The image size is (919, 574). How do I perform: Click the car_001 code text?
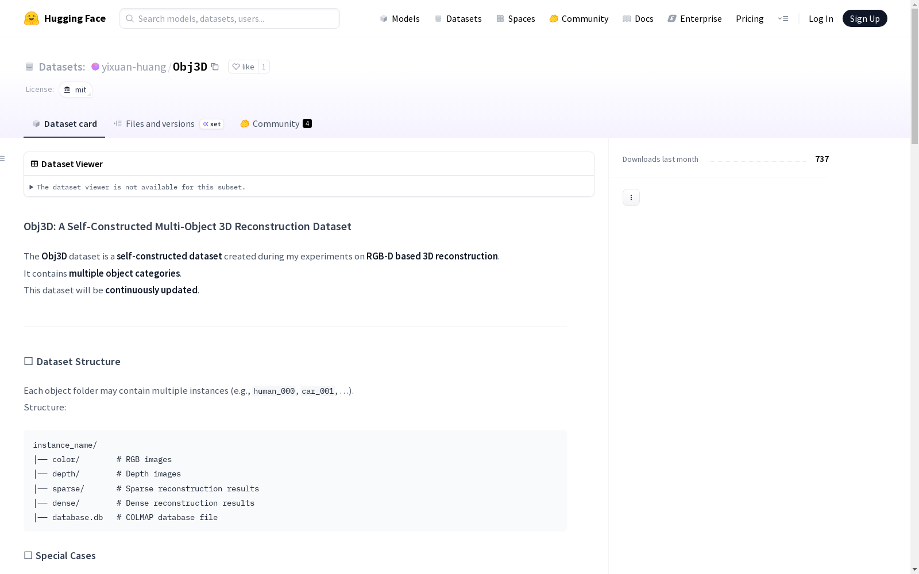coord(318,391)
